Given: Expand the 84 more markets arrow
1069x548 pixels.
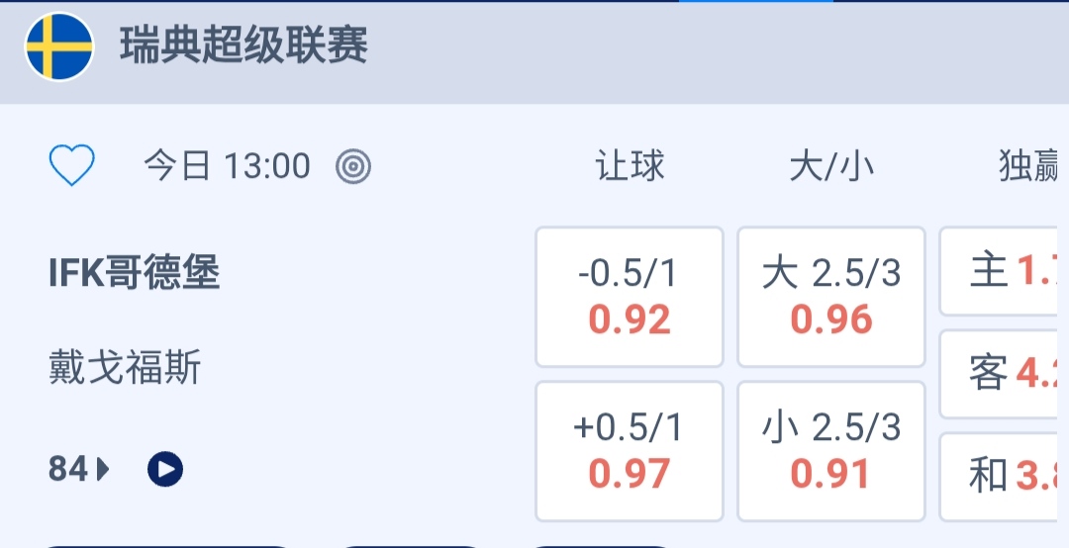Looking at the screenshot, I should (79, 469).
